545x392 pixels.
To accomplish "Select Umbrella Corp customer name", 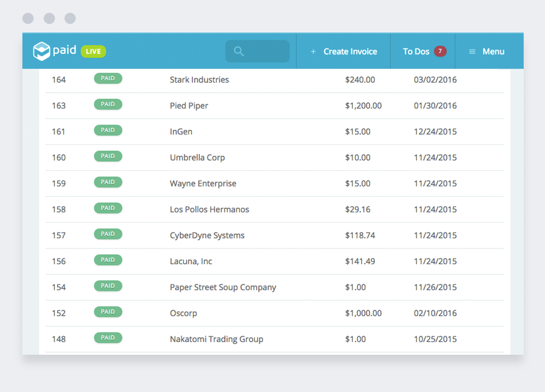I will 197,158.
